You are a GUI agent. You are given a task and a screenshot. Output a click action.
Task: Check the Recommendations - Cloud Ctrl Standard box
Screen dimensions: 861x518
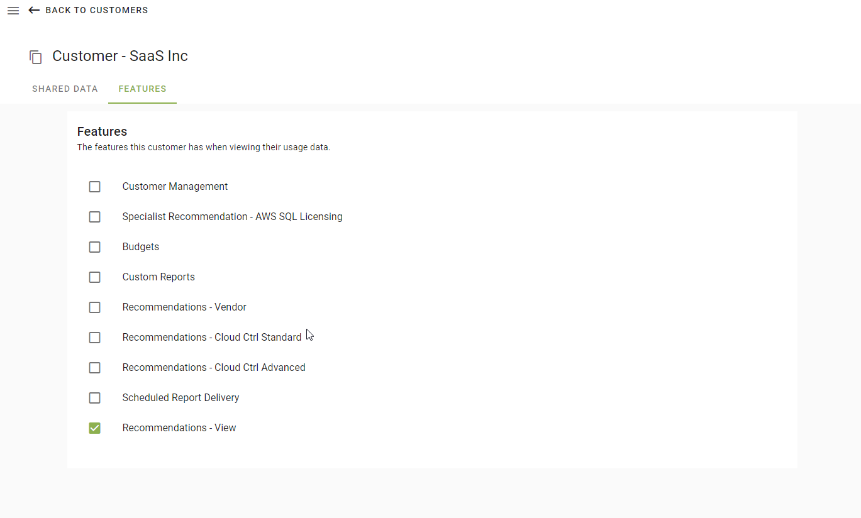click(94, 338)
